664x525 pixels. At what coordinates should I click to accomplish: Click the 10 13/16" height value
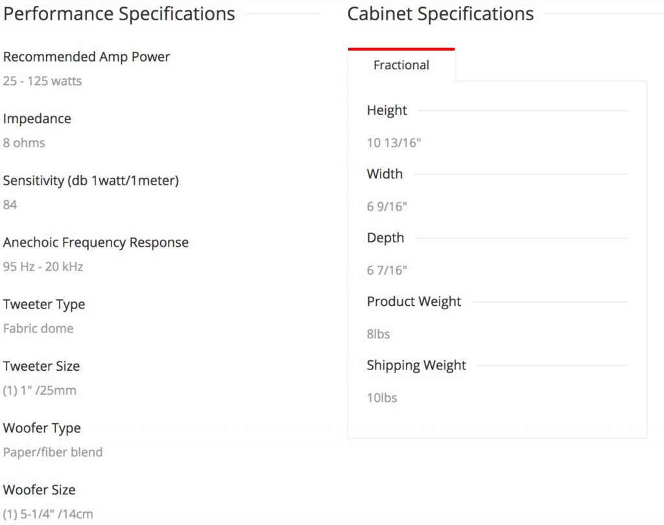(x=394, y=143)
